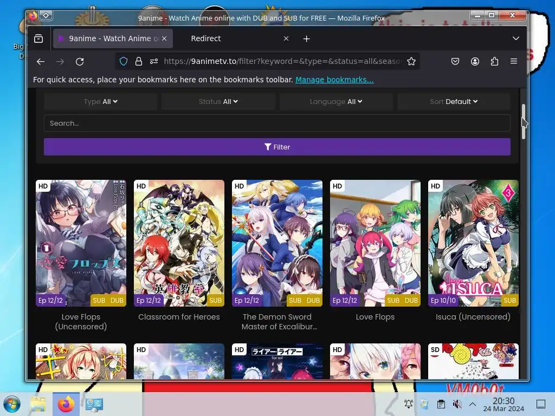This screenshot has height=416, width=555.
Task: Open the Windows Start orb
Action: 12,404
